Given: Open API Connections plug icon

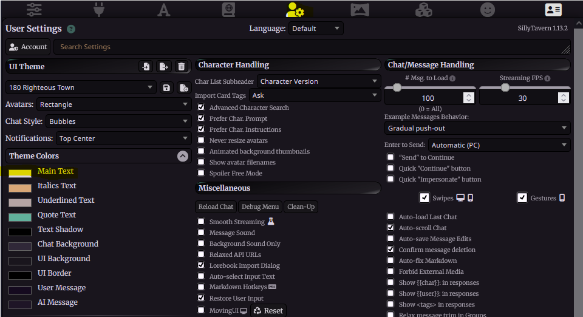Looking at the screenshot, I should click(99, 9).
